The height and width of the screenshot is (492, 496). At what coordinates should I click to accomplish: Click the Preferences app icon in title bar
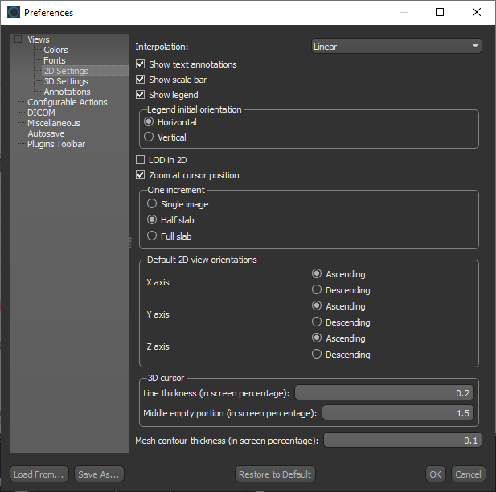point(14,13)
